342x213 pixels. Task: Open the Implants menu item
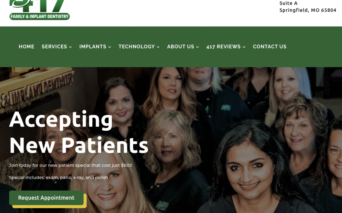93,46
